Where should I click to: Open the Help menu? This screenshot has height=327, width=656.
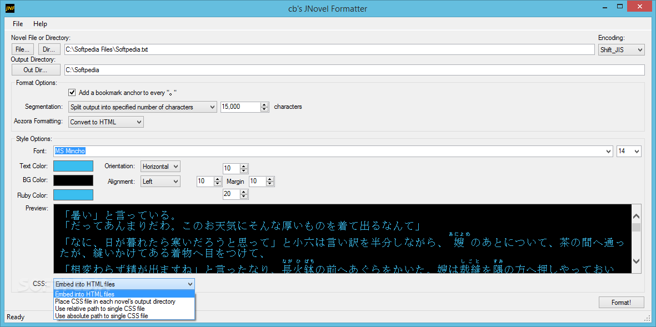40,24
